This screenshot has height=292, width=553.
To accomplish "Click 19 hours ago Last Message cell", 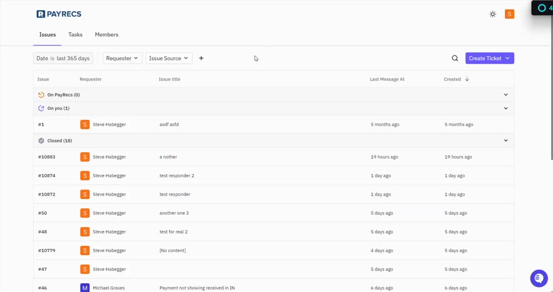I will [x=384, y=157].
